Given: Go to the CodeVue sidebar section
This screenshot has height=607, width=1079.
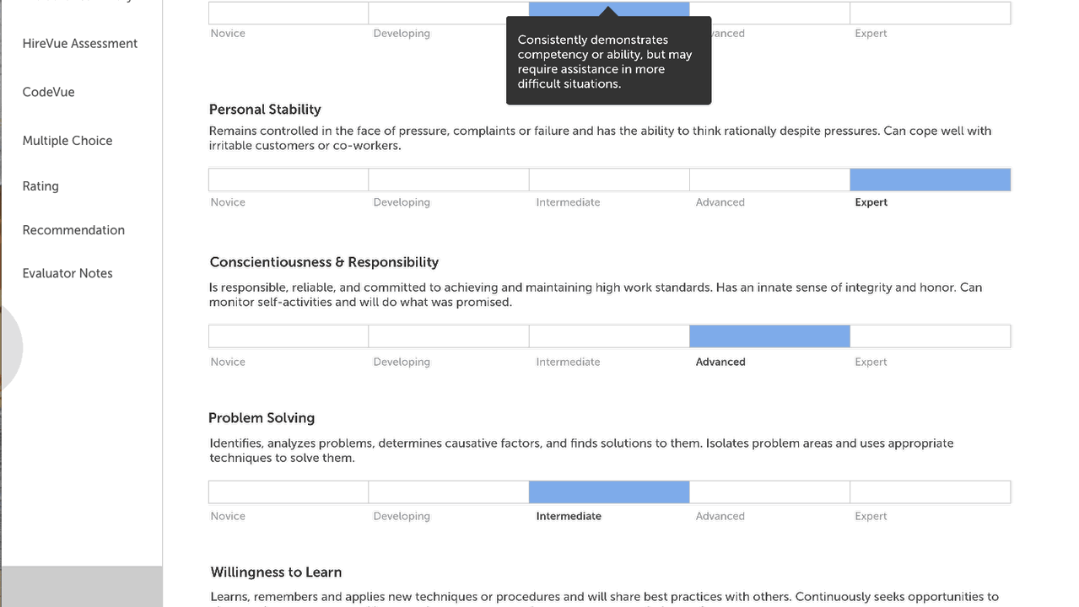Looking at the screenshot, I should [x=49, y=92].
